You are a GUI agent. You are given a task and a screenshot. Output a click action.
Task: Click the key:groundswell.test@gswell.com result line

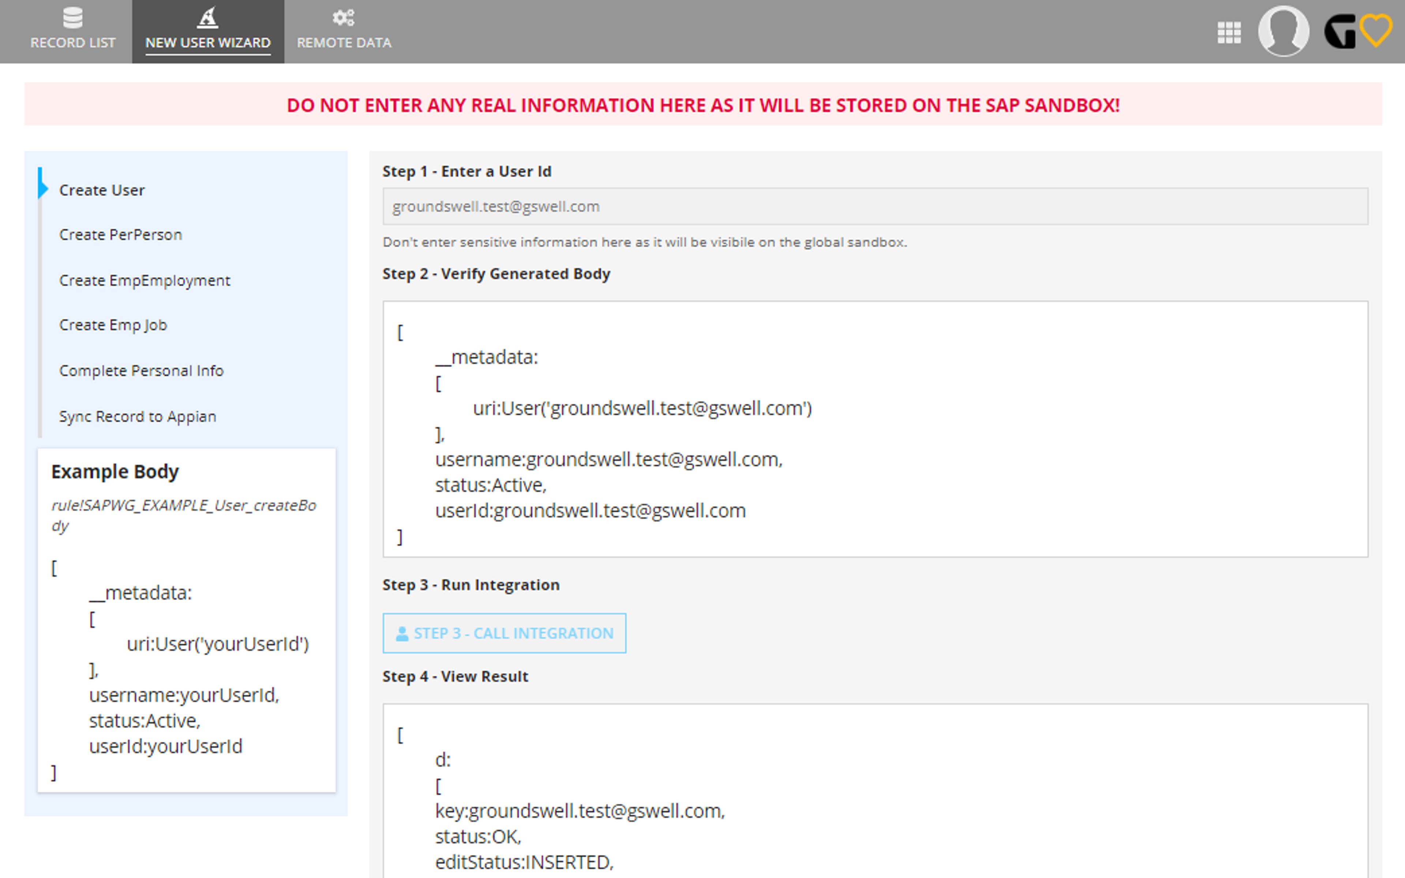coord(580,811)
